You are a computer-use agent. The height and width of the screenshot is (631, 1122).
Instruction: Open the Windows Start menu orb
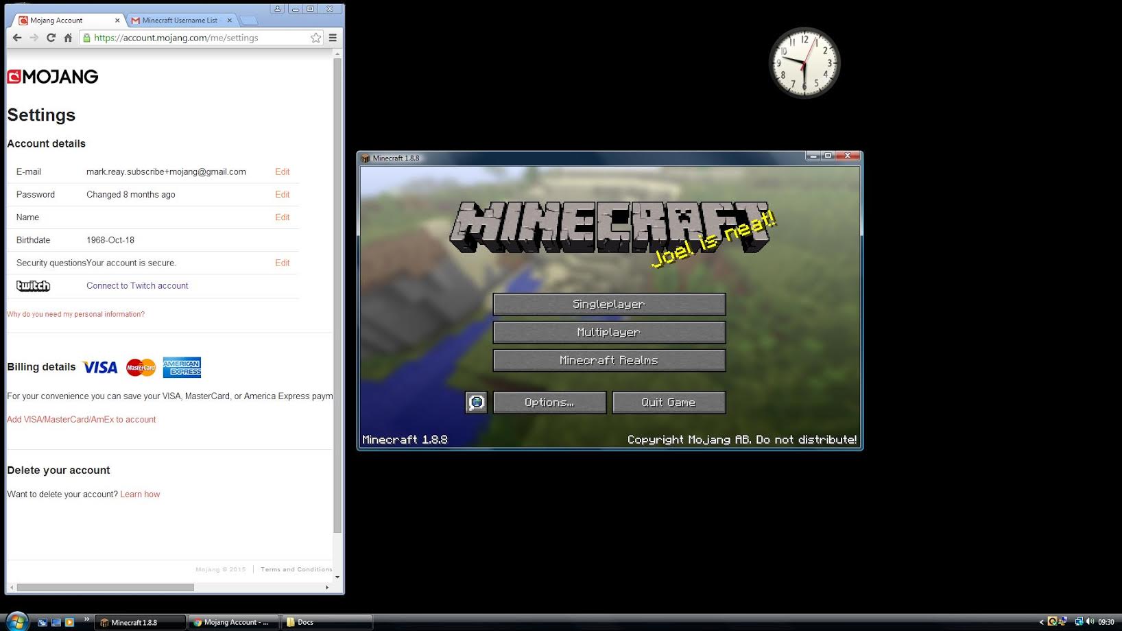16,621
